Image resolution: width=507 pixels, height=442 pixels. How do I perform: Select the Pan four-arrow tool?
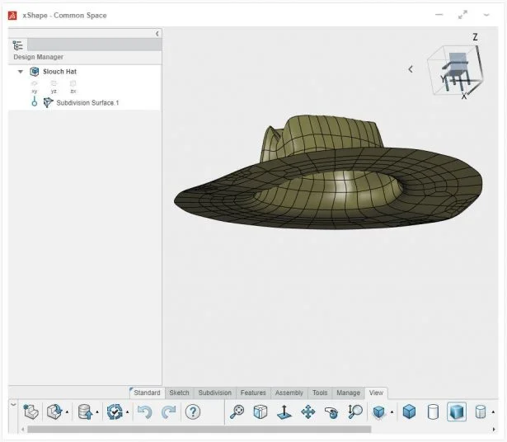point(307,411)
